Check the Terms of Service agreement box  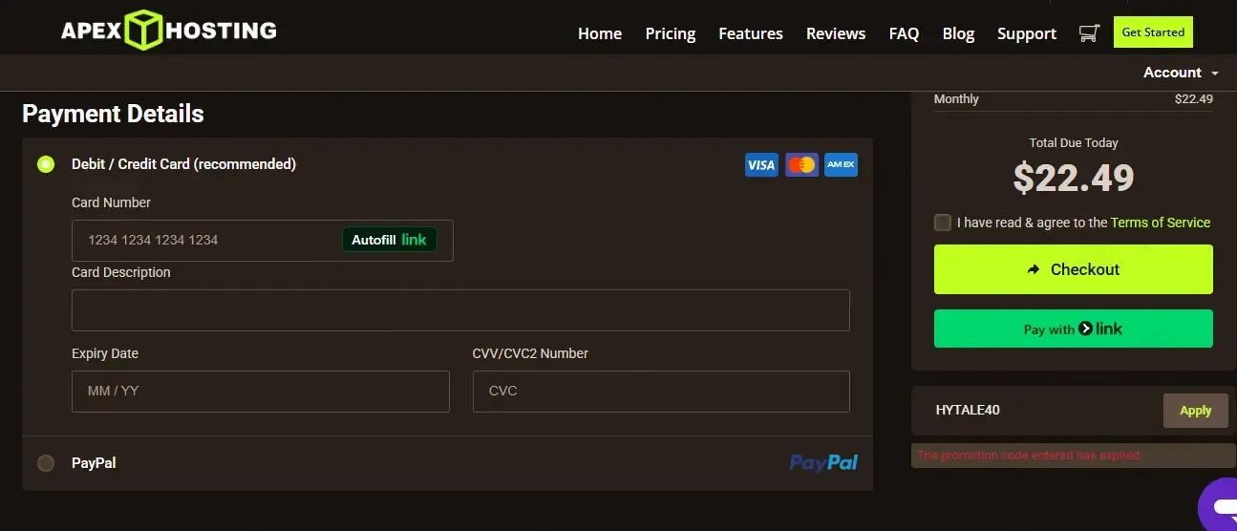943,223
